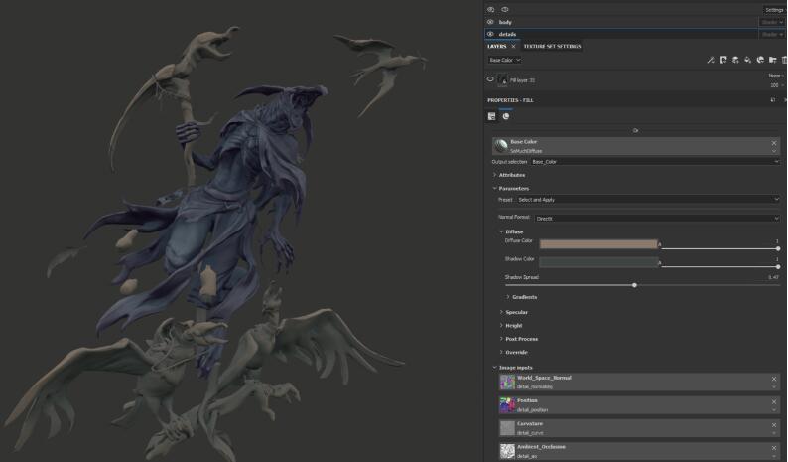The width and height of the screenshot is (788, 462).
Task: Click the Position image input thumbnail
Action: tap(507, 404)
